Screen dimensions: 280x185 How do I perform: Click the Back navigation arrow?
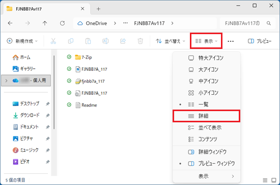coord(10,23)
